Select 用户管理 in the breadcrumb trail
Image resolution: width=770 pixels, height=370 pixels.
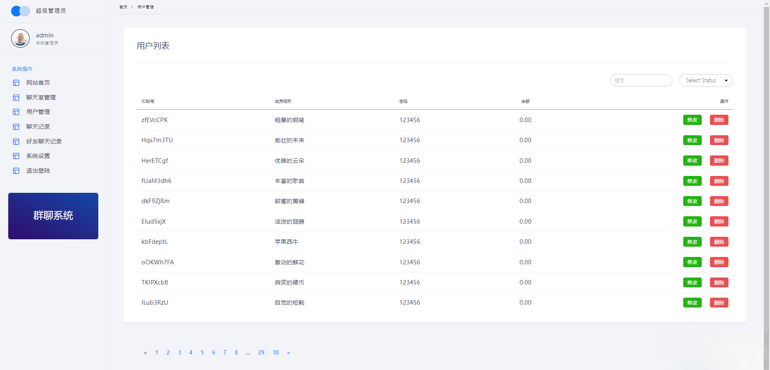pos(145,7)
